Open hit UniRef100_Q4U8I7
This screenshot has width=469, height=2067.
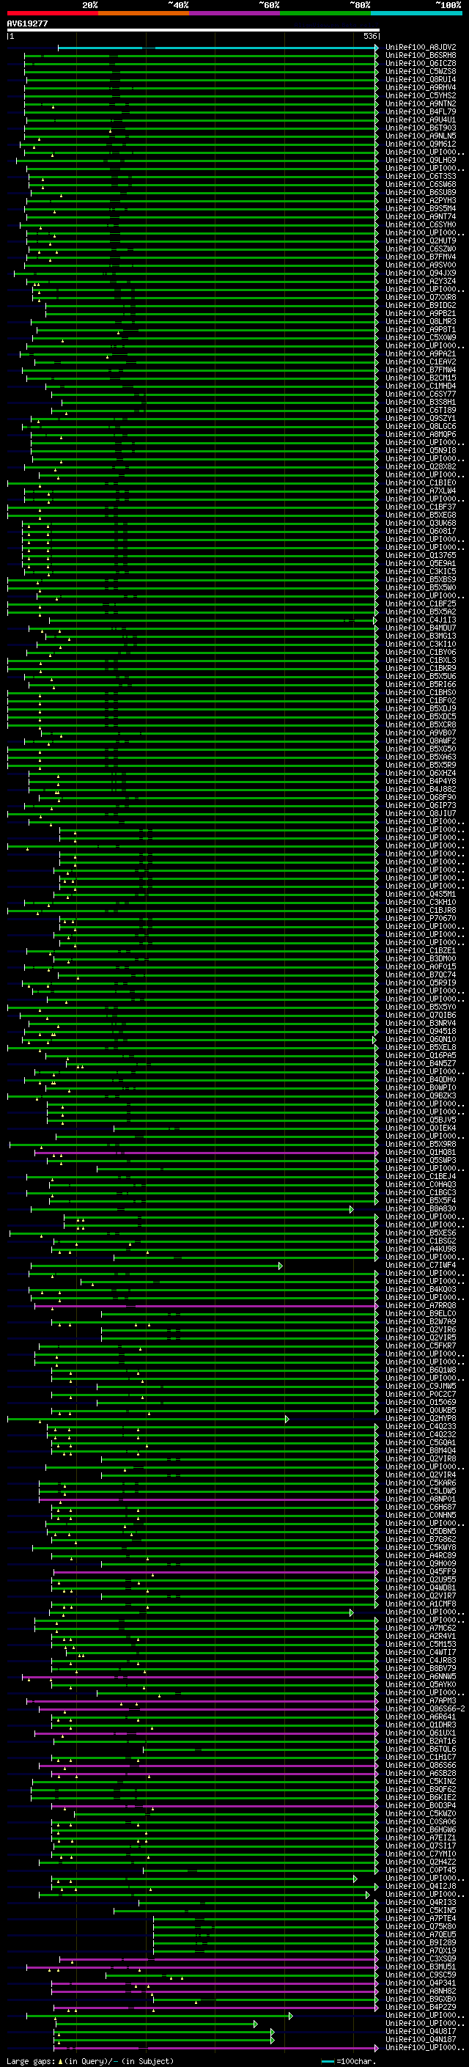pos(421,2031)
